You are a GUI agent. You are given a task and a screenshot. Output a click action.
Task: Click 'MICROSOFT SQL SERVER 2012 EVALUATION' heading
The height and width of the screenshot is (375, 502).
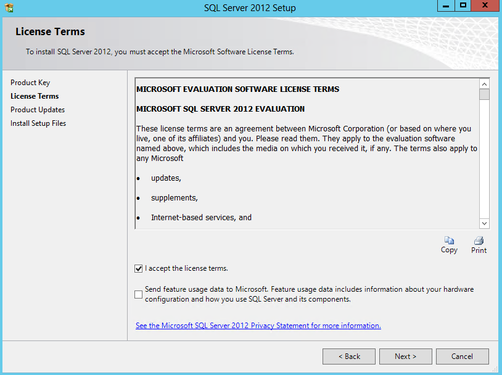coord(220,109)
